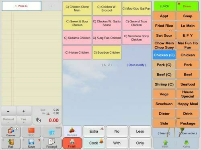Open the Dieter category
The height and width of the screenshot is (150, 201).
point(164,114)
